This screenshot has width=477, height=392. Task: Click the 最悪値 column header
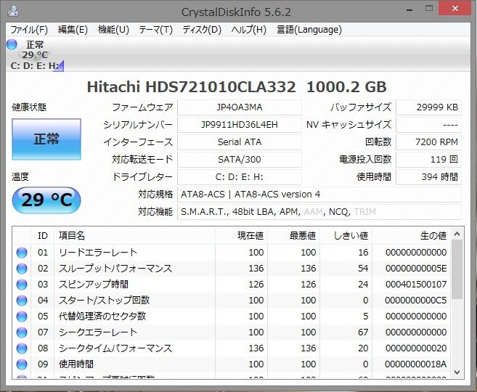pyautogui.click(x=294, y=235)
